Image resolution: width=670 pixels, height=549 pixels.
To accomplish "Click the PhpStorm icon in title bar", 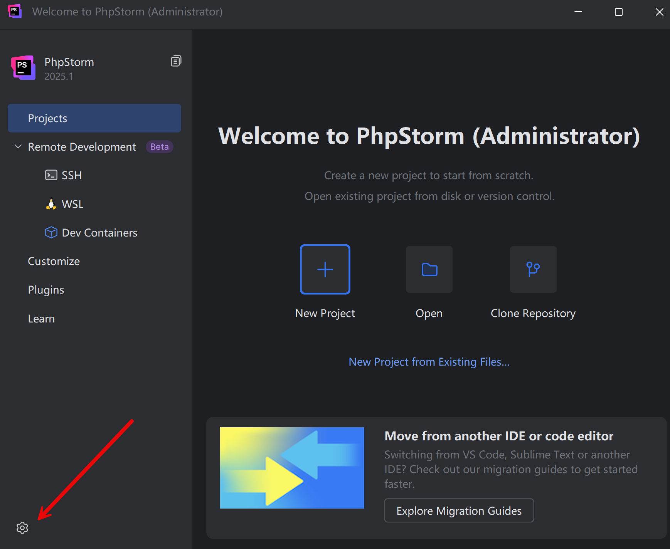I will click(x=14, y=12).
